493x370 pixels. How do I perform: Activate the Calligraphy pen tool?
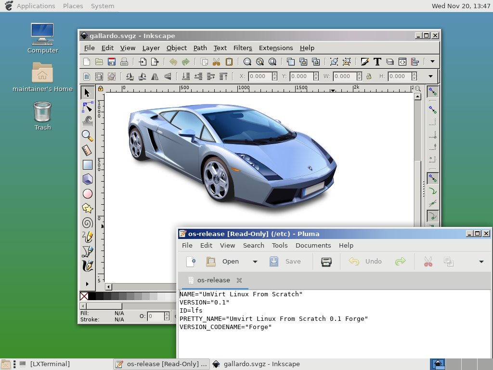click(87, 265)
